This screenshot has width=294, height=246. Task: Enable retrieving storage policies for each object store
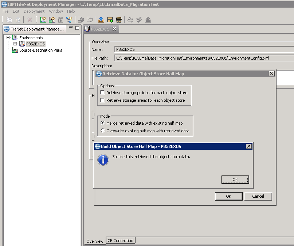click(x=102, y=92)
